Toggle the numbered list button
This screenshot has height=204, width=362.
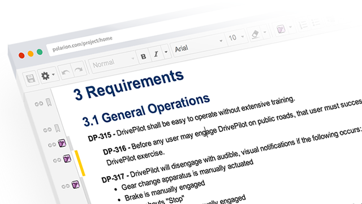[303, 24]
